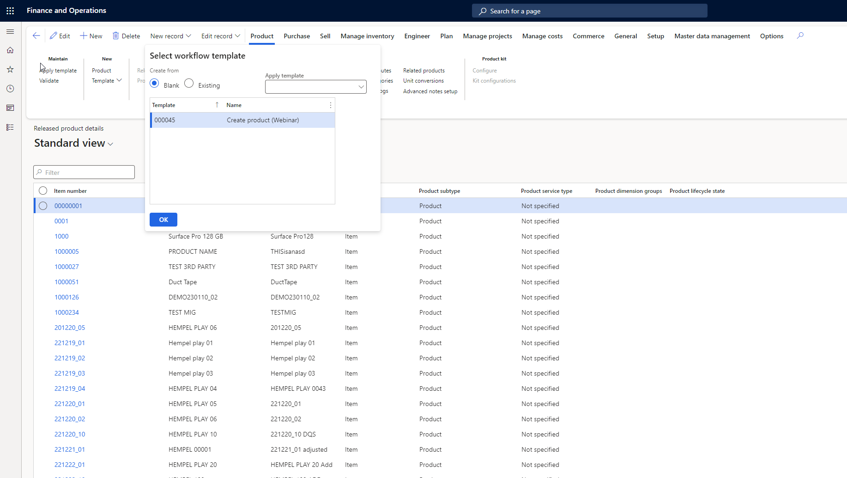Click Product under the New group
Screen dimensions: 847x478
[x=102, y=71]
